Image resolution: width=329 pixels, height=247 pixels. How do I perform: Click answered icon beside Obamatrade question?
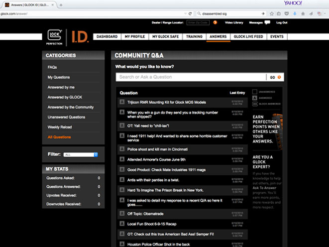pos(122,214)
